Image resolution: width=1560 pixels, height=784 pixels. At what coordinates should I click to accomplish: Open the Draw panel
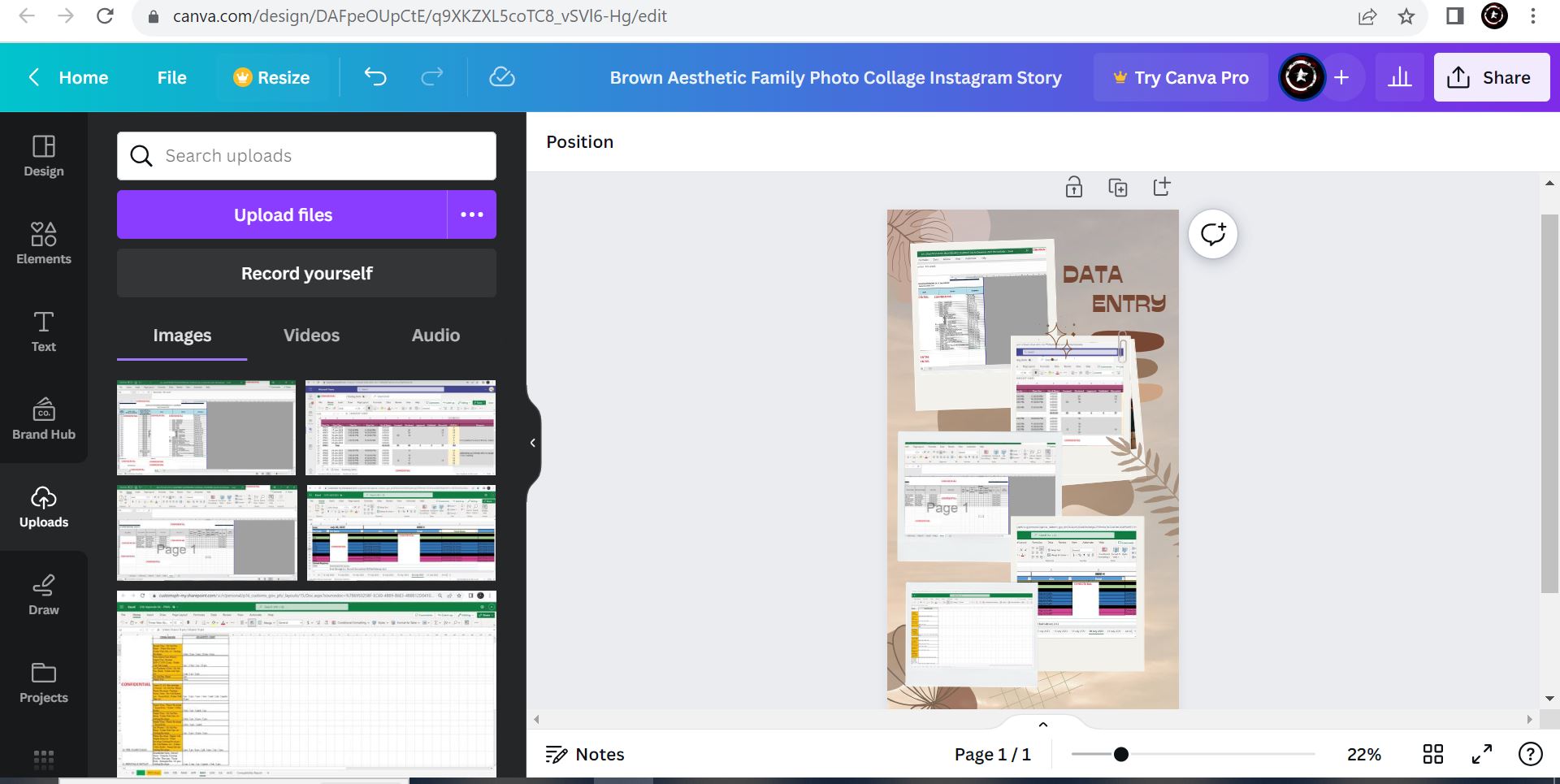click(x=44, y=595)
